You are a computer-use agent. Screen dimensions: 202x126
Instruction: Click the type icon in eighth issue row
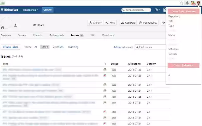[105, 118]
